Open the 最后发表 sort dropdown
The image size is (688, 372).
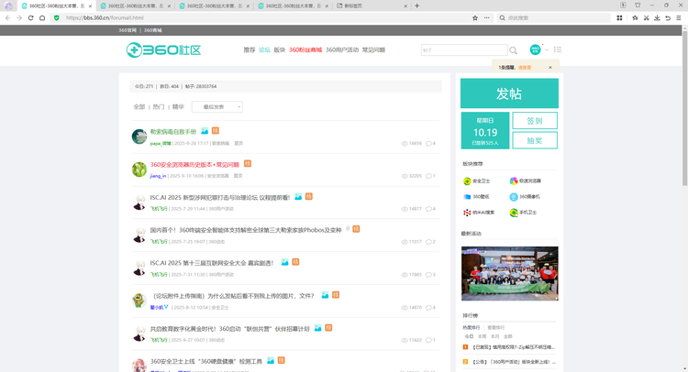[217, 107]
